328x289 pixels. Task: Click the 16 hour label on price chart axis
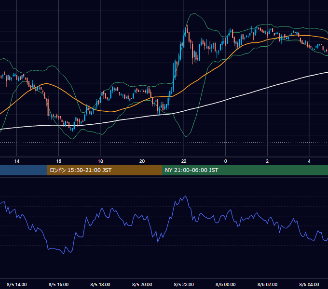click(58, 161)
